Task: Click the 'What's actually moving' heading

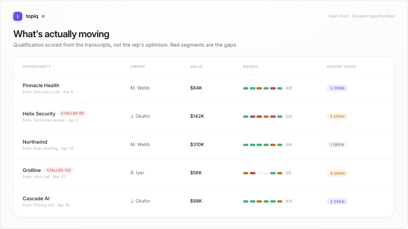Action: point(61,34)
